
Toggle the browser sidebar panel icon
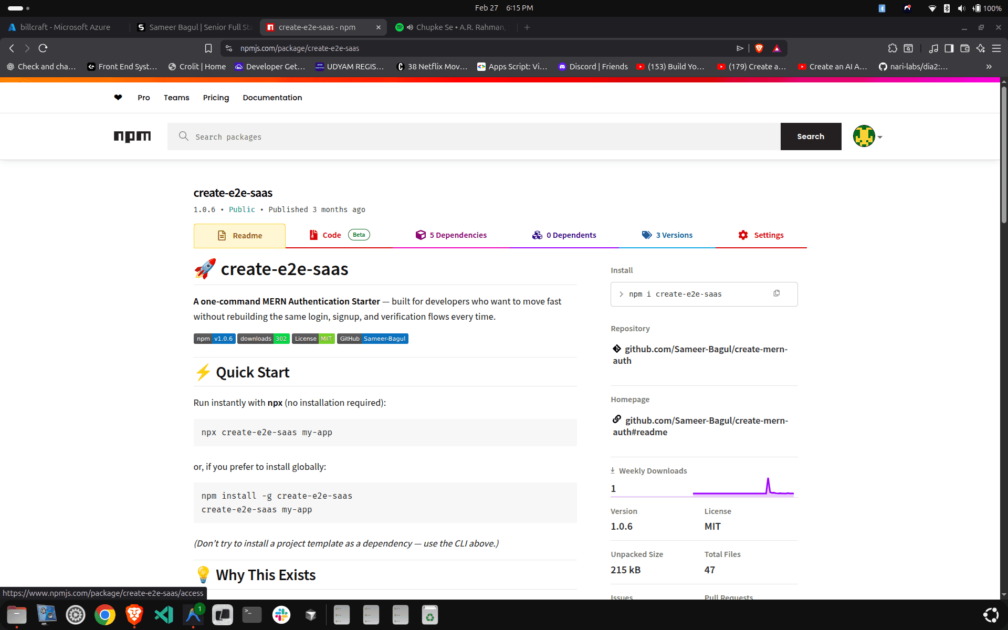(x=949, y=48)
